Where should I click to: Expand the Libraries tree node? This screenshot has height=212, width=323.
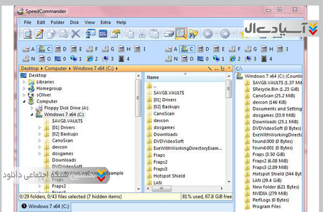coord(24,82)
